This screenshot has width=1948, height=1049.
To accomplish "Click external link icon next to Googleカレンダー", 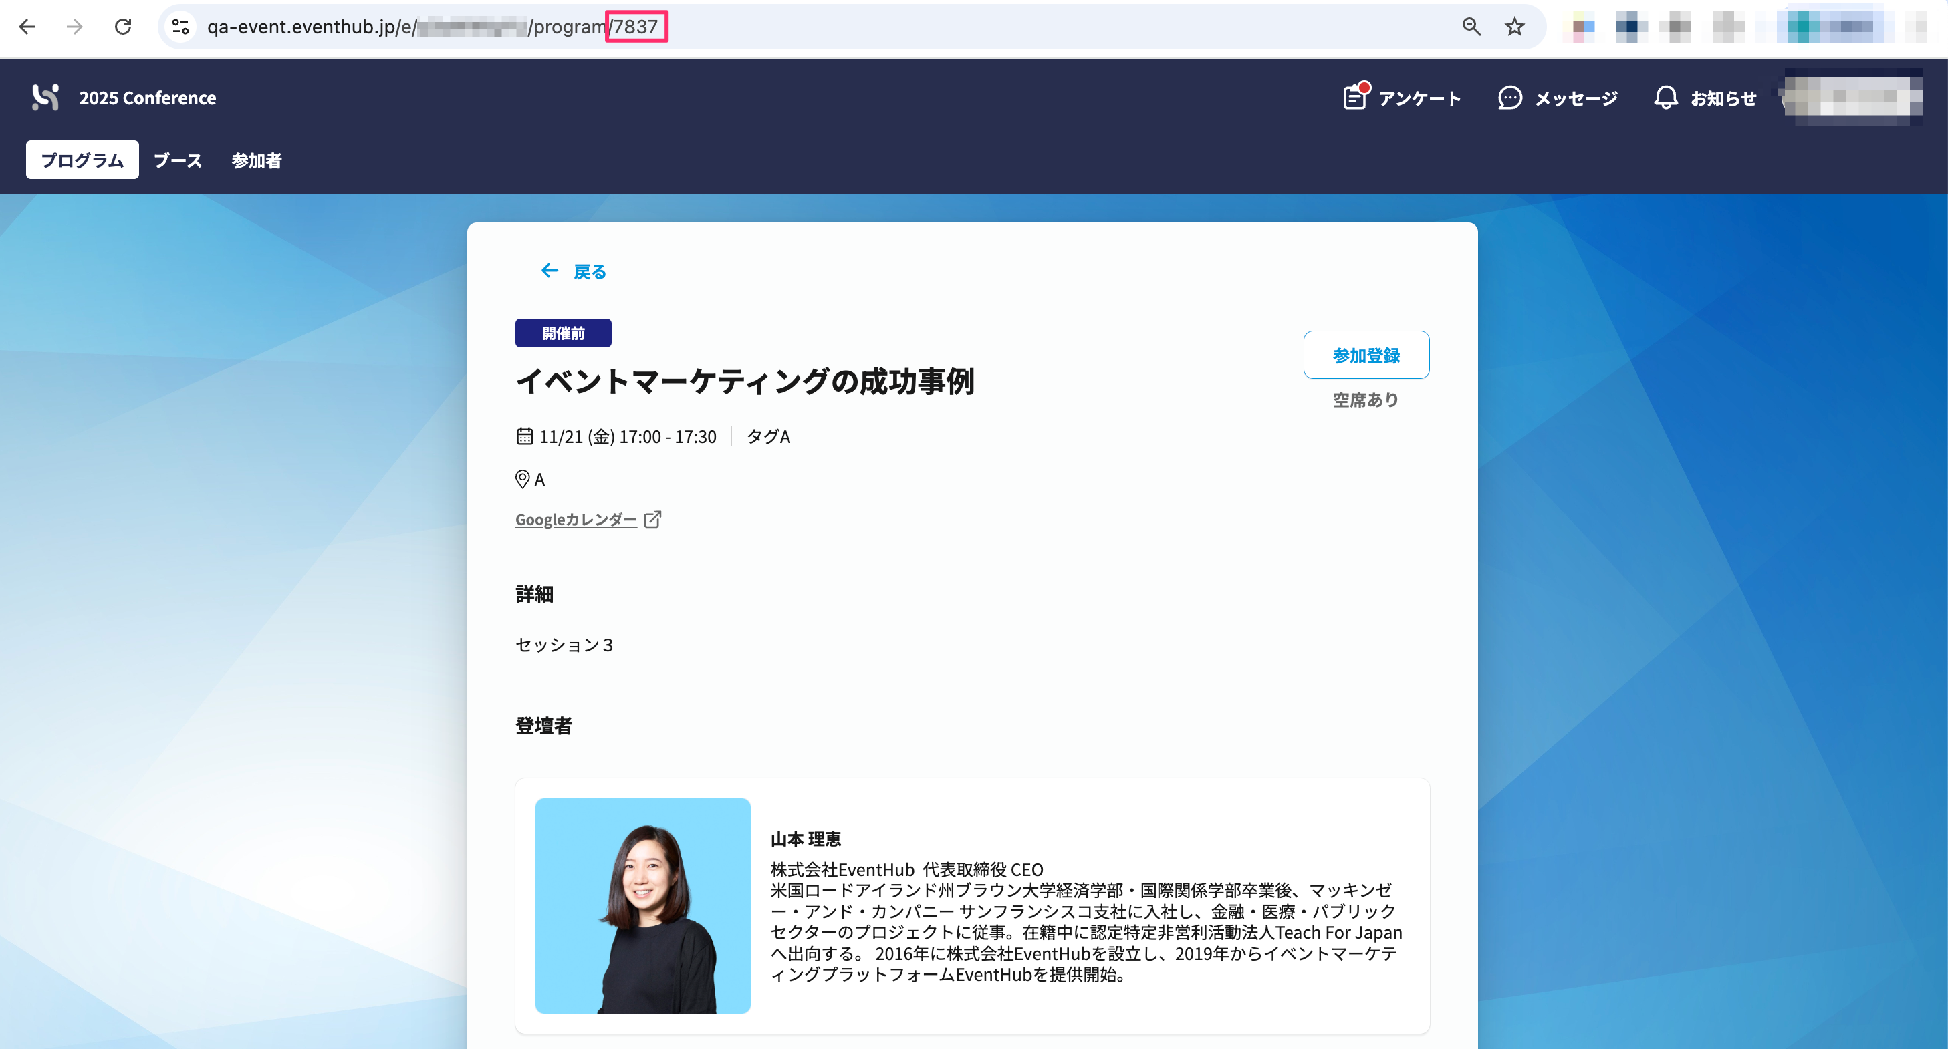I will coord(652,520).
